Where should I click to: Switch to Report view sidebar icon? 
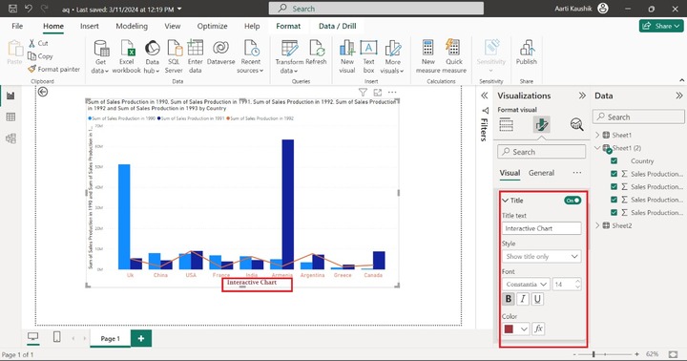click(x=10, y=96)
